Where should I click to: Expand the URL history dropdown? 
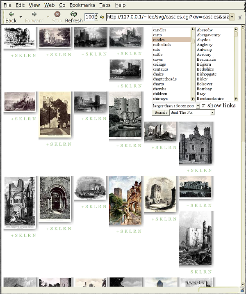[232, 17]
